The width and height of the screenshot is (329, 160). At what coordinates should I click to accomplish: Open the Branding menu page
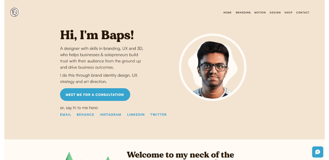pyautogui.click(x=243, y=13)
